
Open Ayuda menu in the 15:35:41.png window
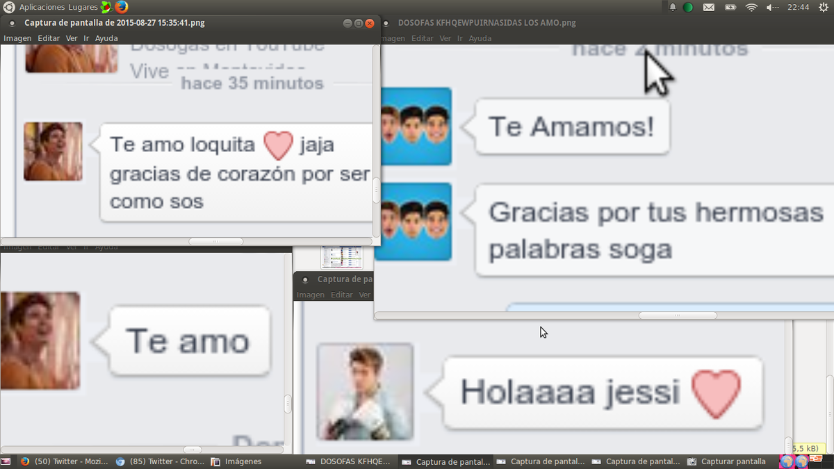106,38
